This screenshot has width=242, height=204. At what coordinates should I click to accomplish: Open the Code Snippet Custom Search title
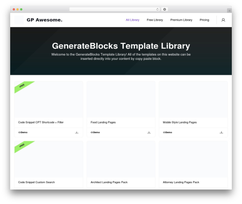coord(36,182)
